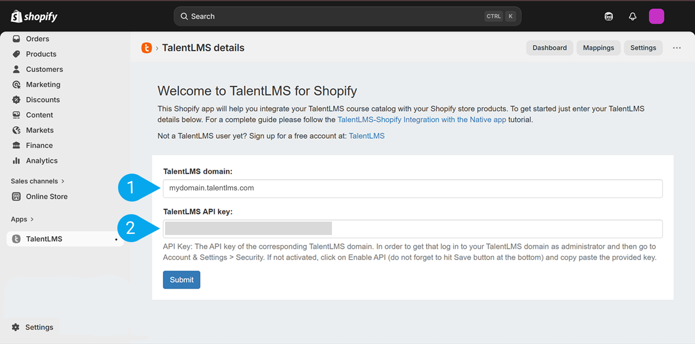Open Discounts from the sidebar

[43, 100]
